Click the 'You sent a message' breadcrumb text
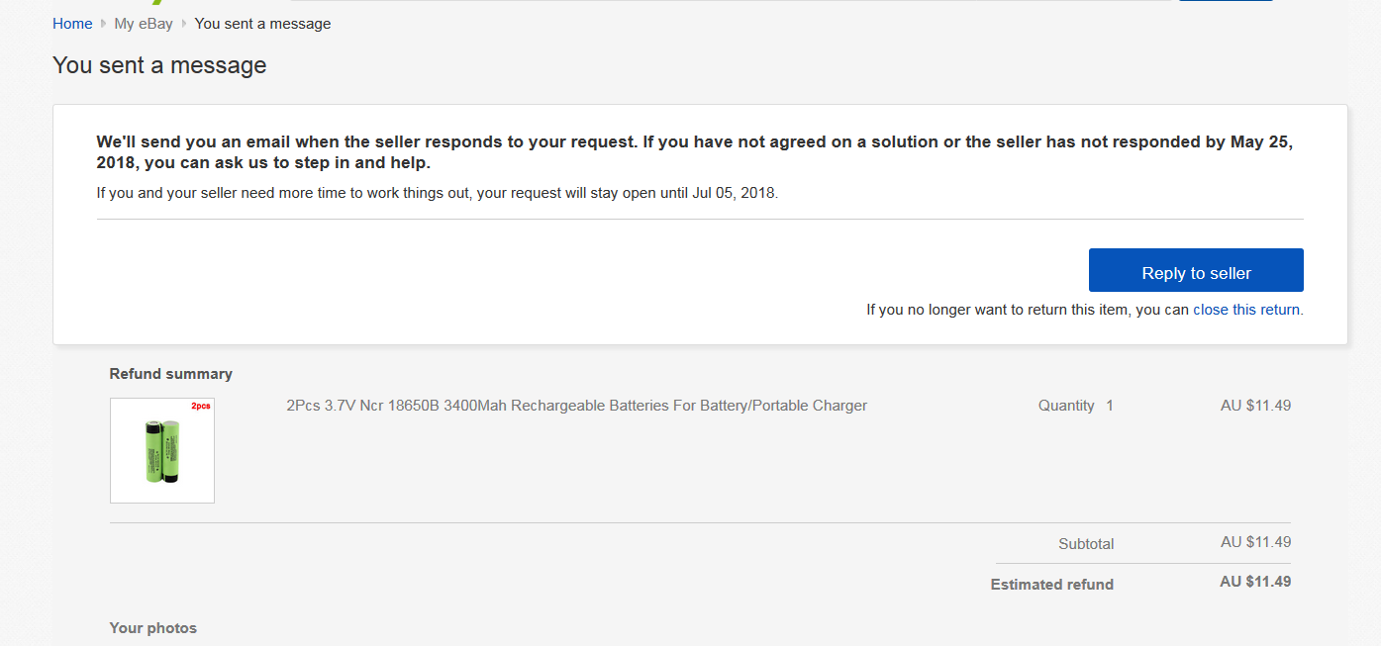 [x=262, y=24]
